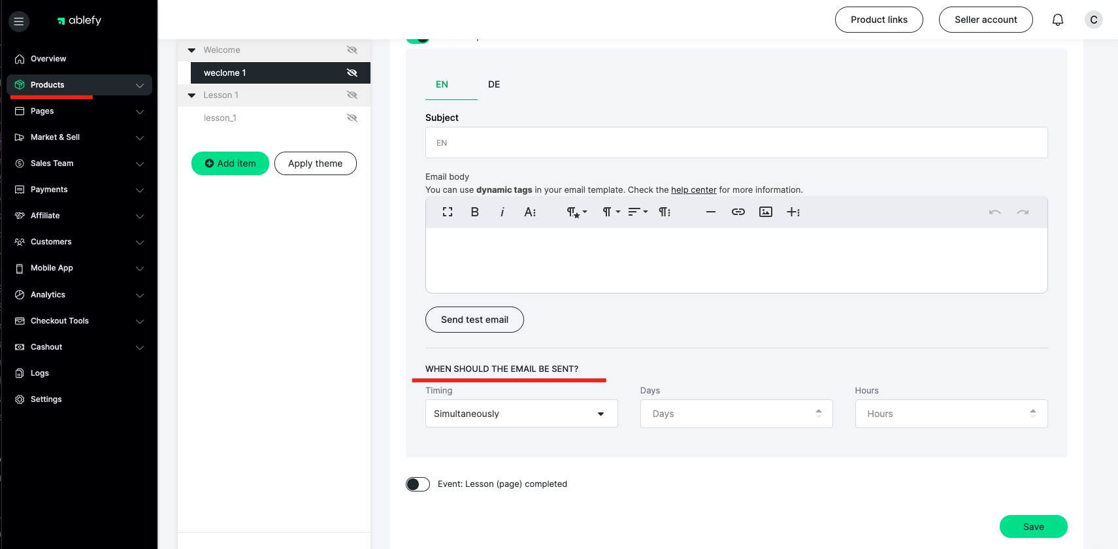Screen dimensions: 1118x549
Task: Select the weclome 1 lesson
Action: 280,73
